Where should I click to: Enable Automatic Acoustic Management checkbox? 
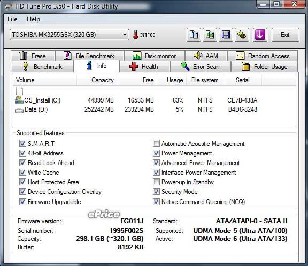coord(156,143)
